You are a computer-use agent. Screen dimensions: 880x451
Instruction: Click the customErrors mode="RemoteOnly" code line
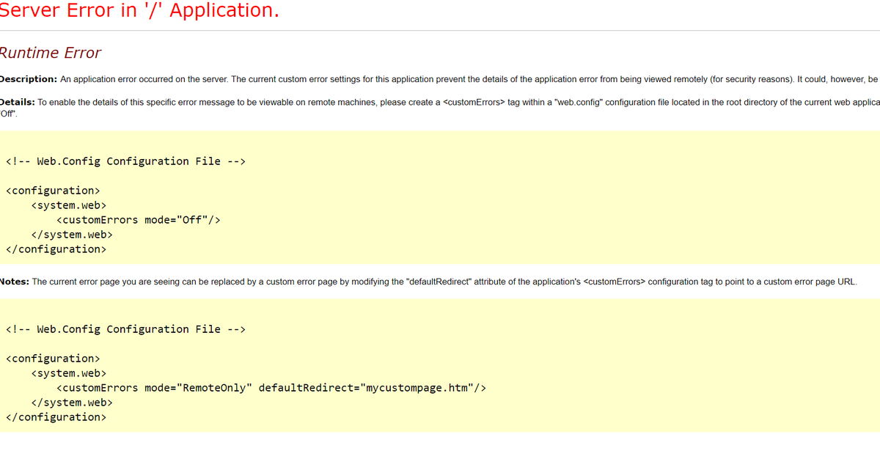pos(271,388)
